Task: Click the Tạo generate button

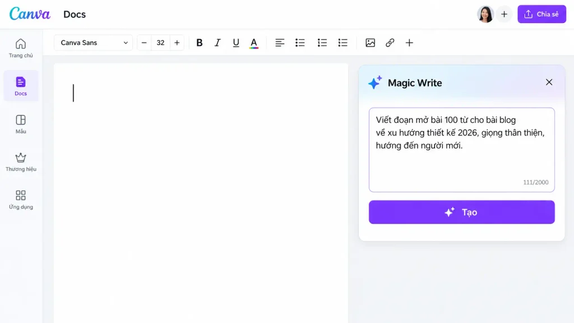Action: pyautogui.click(x=462, y=212)
